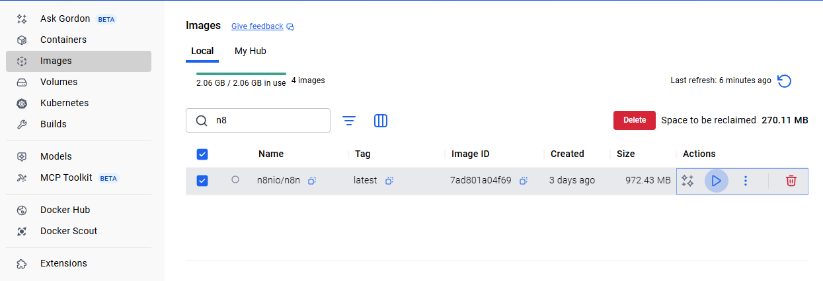Click the refresh images icon
823x281 pixels.
[784, 80]
